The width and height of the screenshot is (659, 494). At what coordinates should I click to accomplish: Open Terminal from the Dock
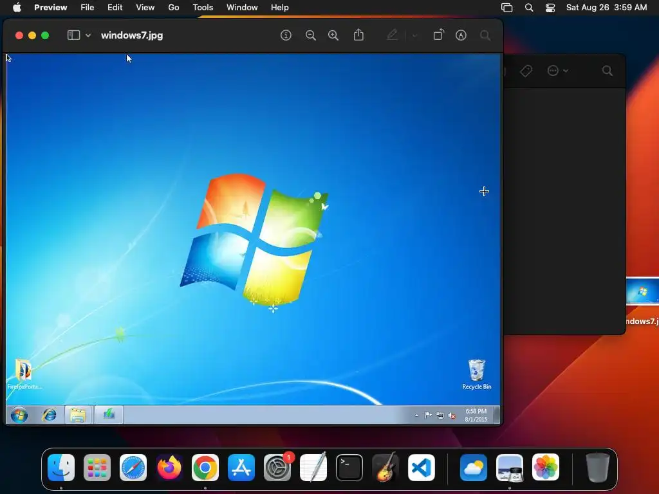tap(349, 468)
